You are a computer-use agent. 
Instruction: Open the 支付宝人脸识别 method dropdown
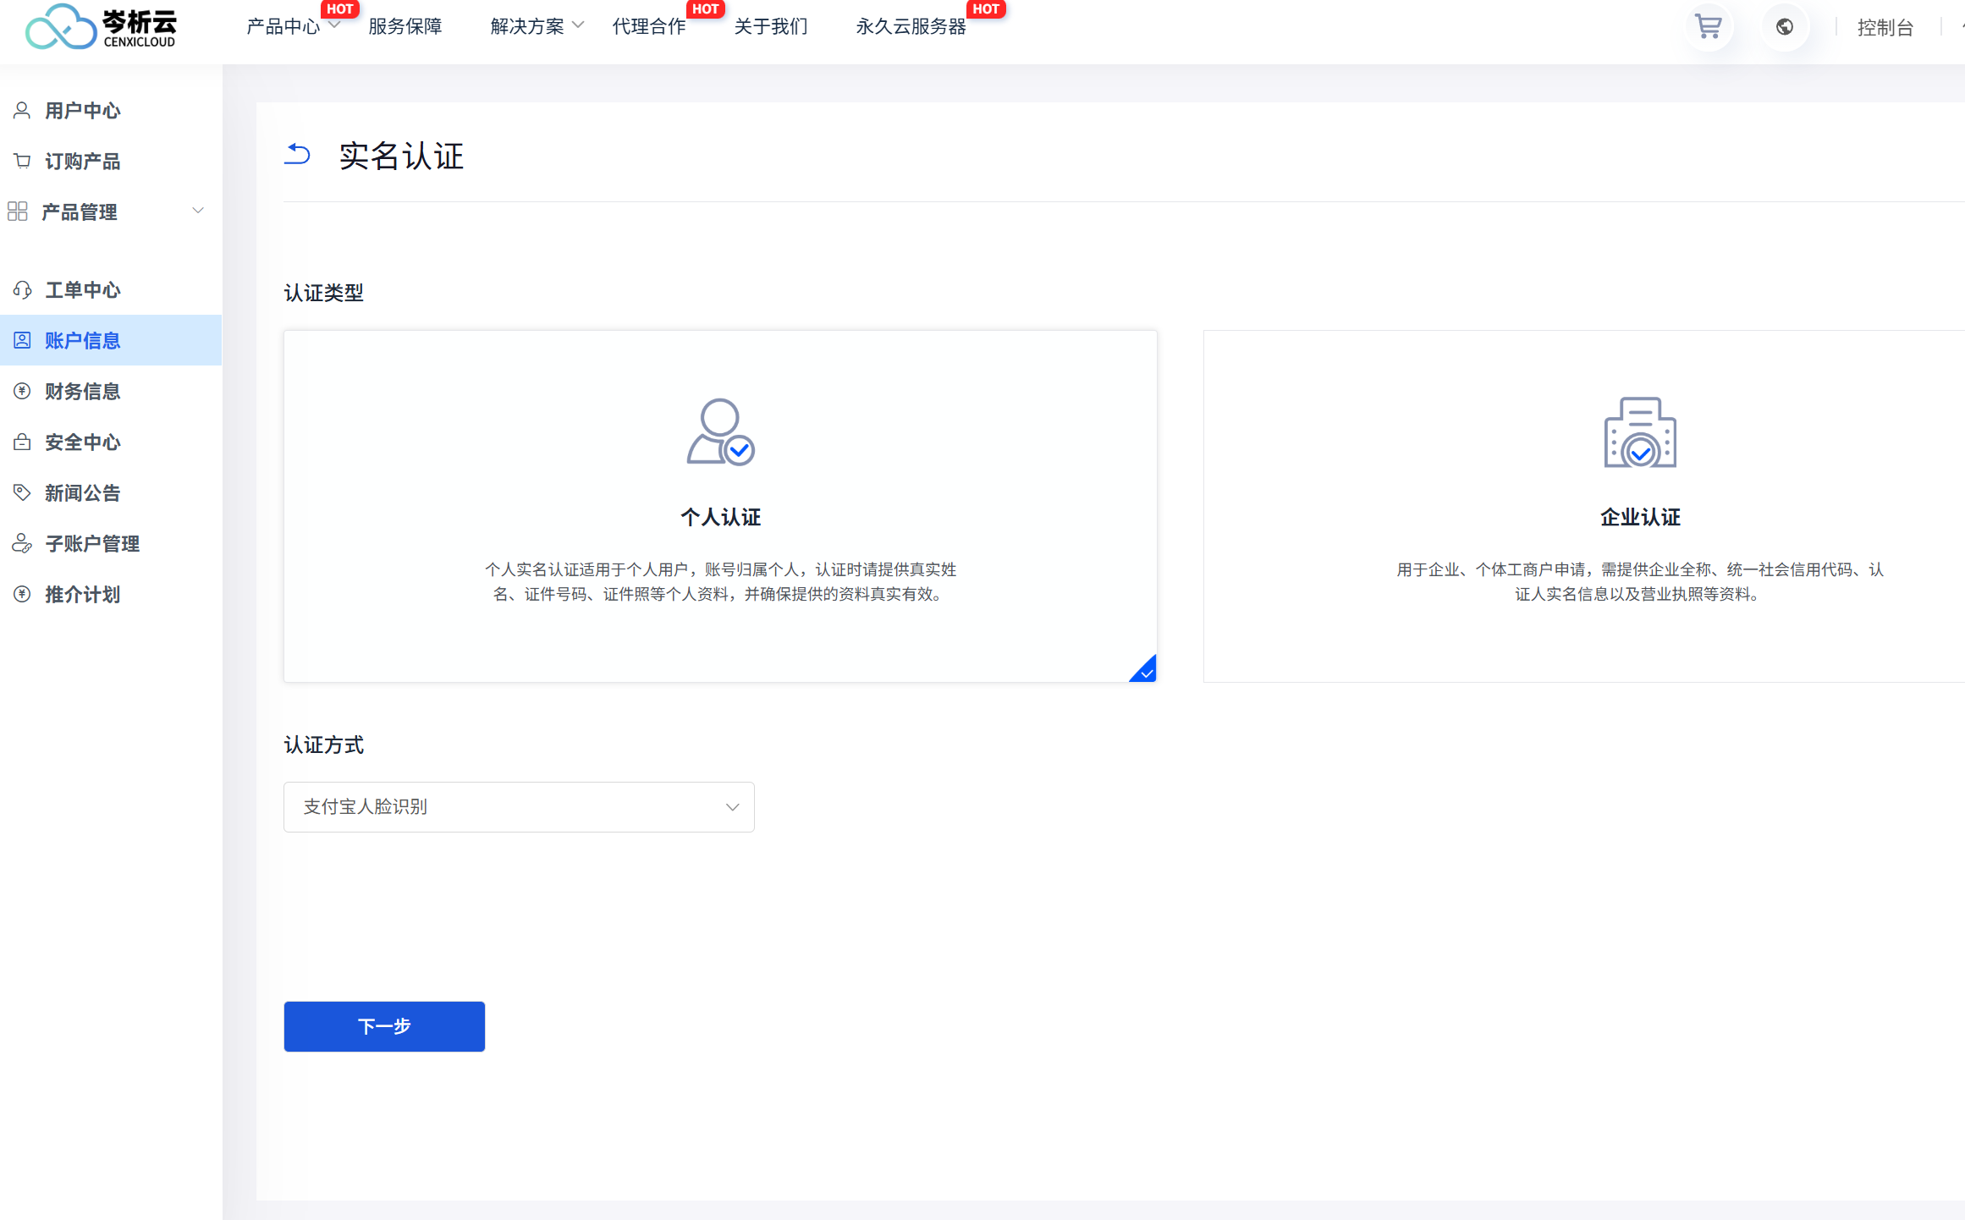(x=519, y=807)
